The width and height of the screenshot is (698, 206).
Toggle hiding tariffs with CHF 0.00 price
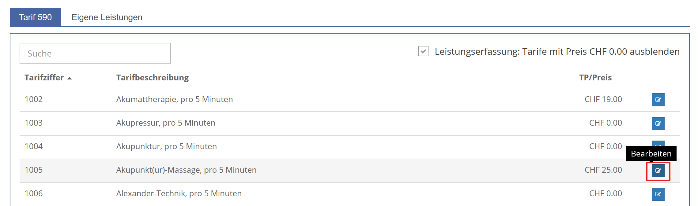tap(423, 51)
